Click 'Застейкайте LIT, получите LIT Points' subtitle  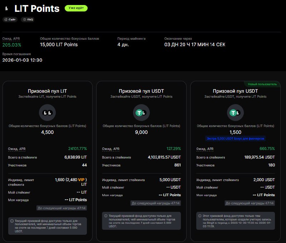pos(47,97)
